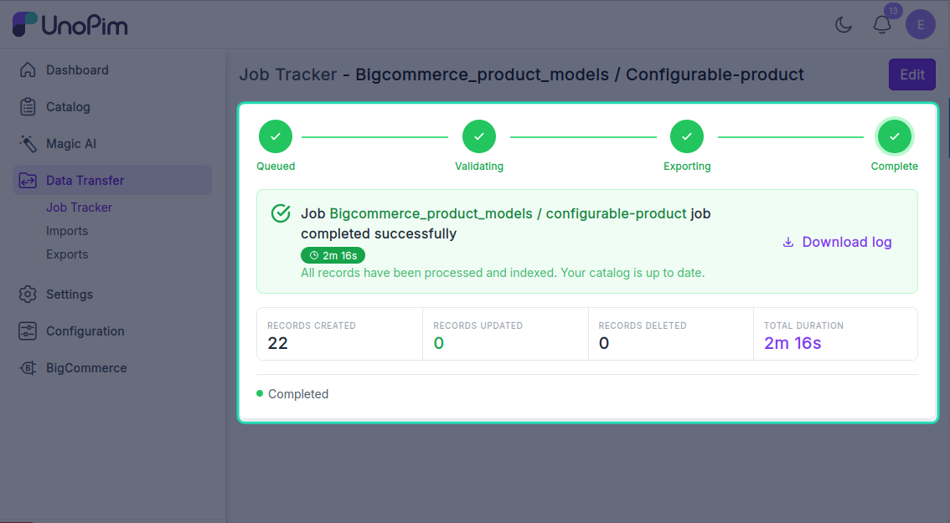The width and height of the screenshot is (950, 523).
Task: Click the Validating step checkmark
Action: [479, 136]
